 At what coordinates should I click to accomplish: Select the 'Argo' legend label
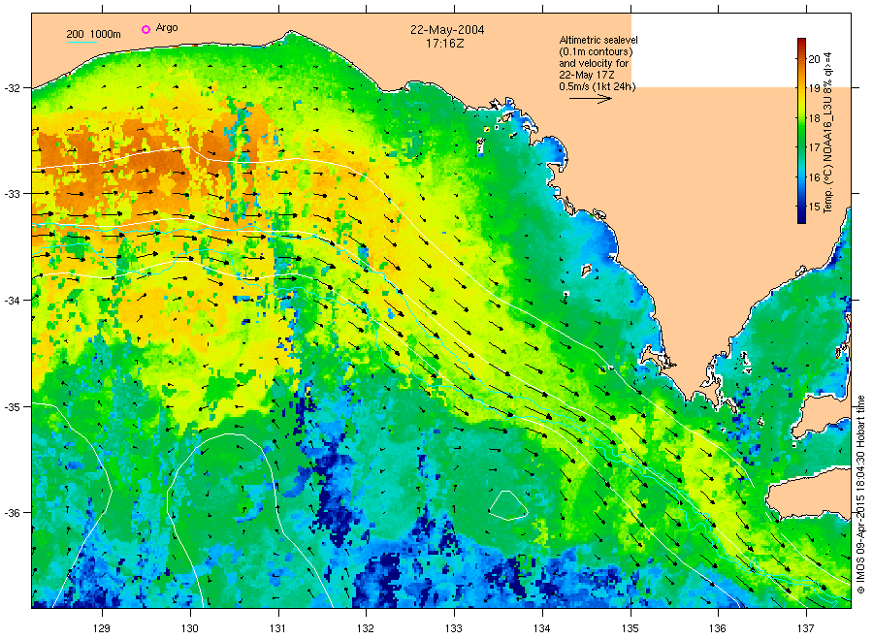pyautogui.click(x=167, y=29)
